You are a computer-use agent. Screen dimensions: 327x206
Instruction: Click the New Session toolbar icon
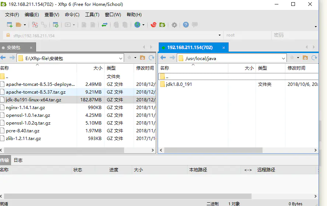click(10, 25)
